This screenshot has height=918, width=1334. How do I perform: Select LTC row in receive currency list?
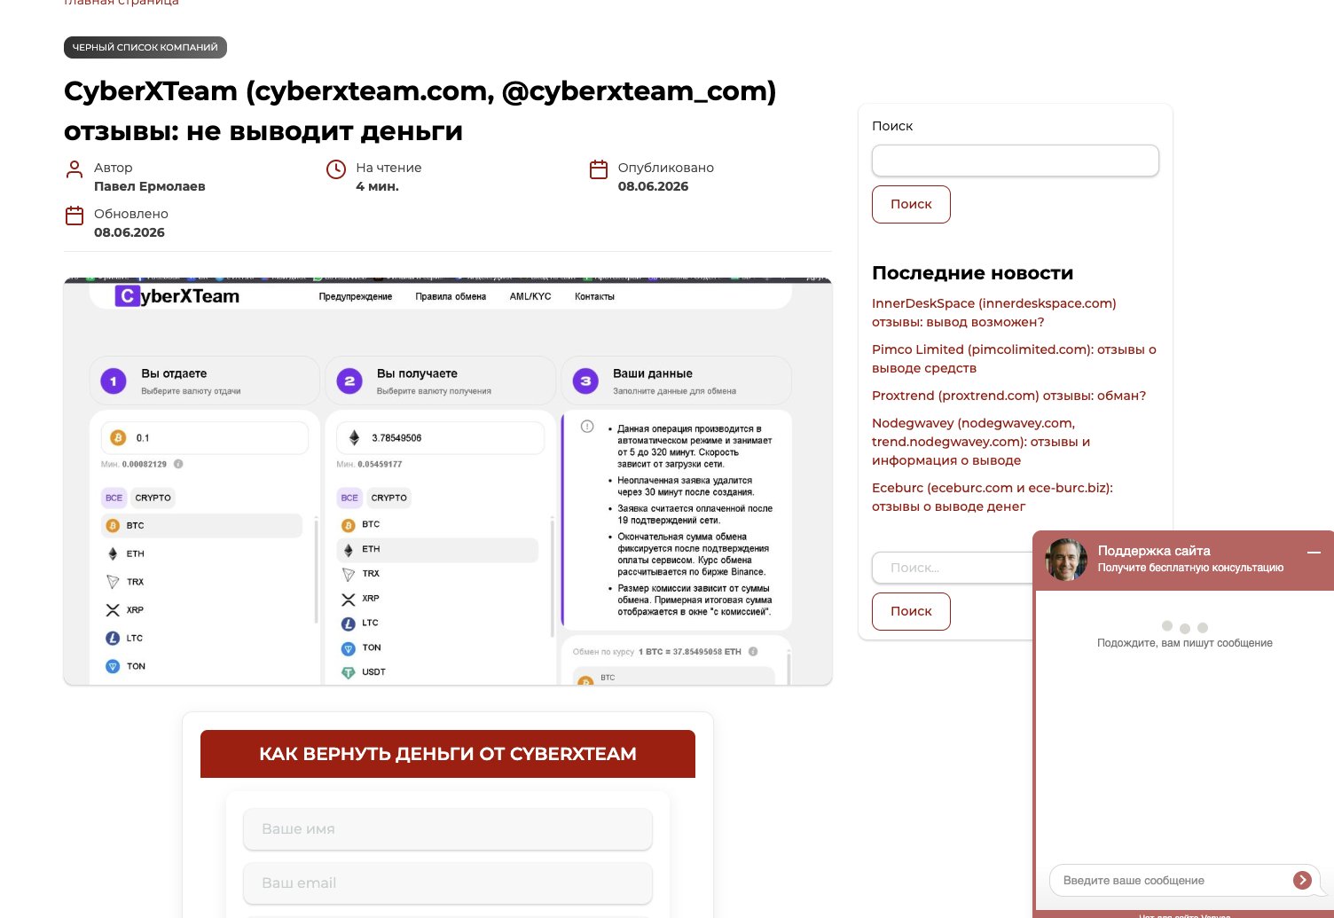click(438, 624)
